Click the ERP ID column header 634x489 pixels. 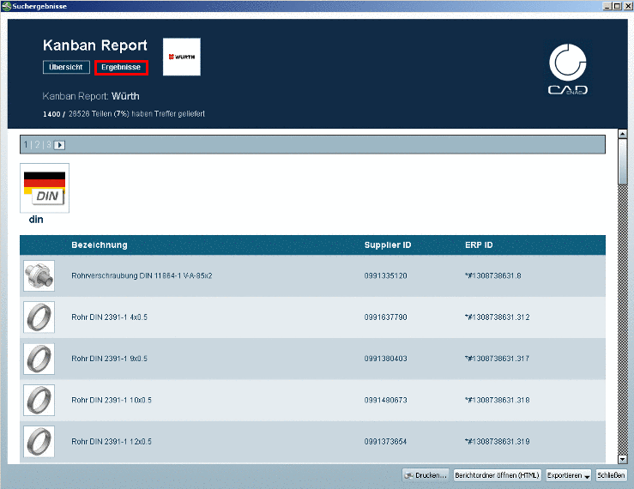point(479,244)
